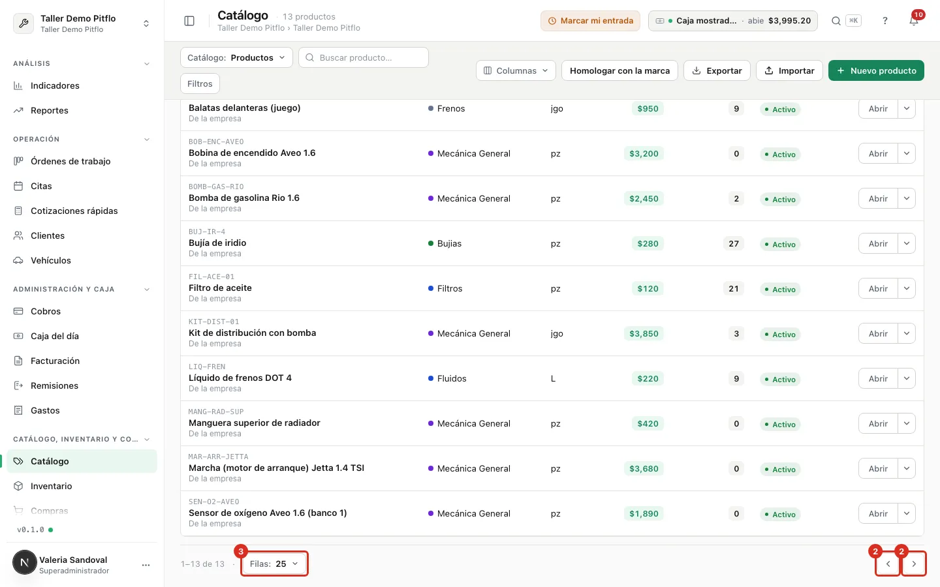Image resolution: width=940 pixels, height=587 pixels.
Task: Click Marcar mi entrada button
Action: point(590,21)
